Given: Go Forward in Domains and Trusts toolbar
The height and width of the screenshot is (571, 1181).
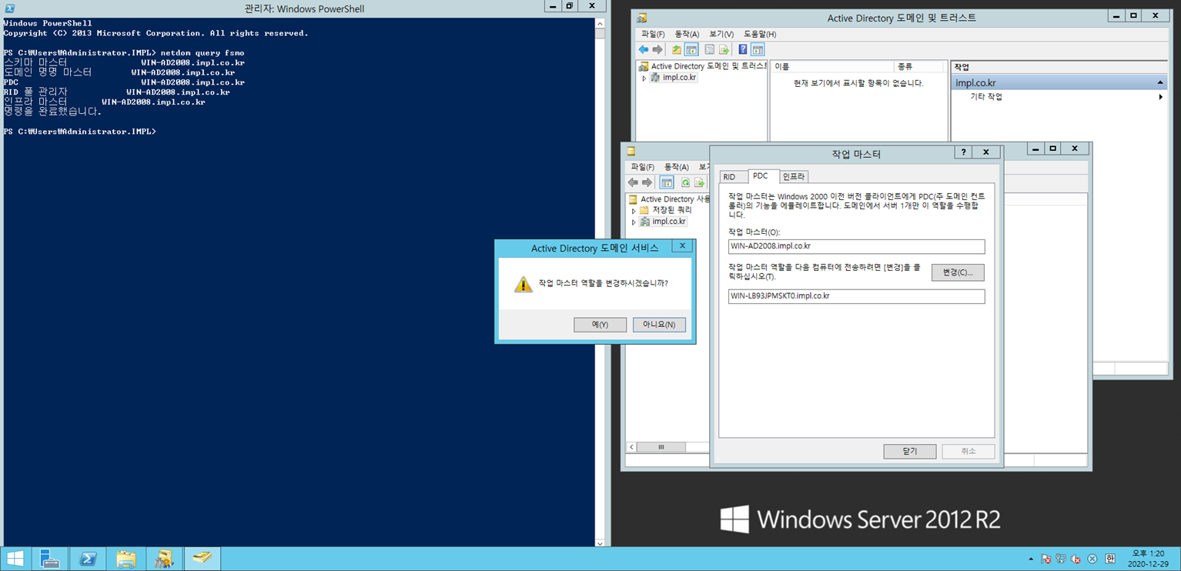Looking at the screenshot, I should [657, 50].
